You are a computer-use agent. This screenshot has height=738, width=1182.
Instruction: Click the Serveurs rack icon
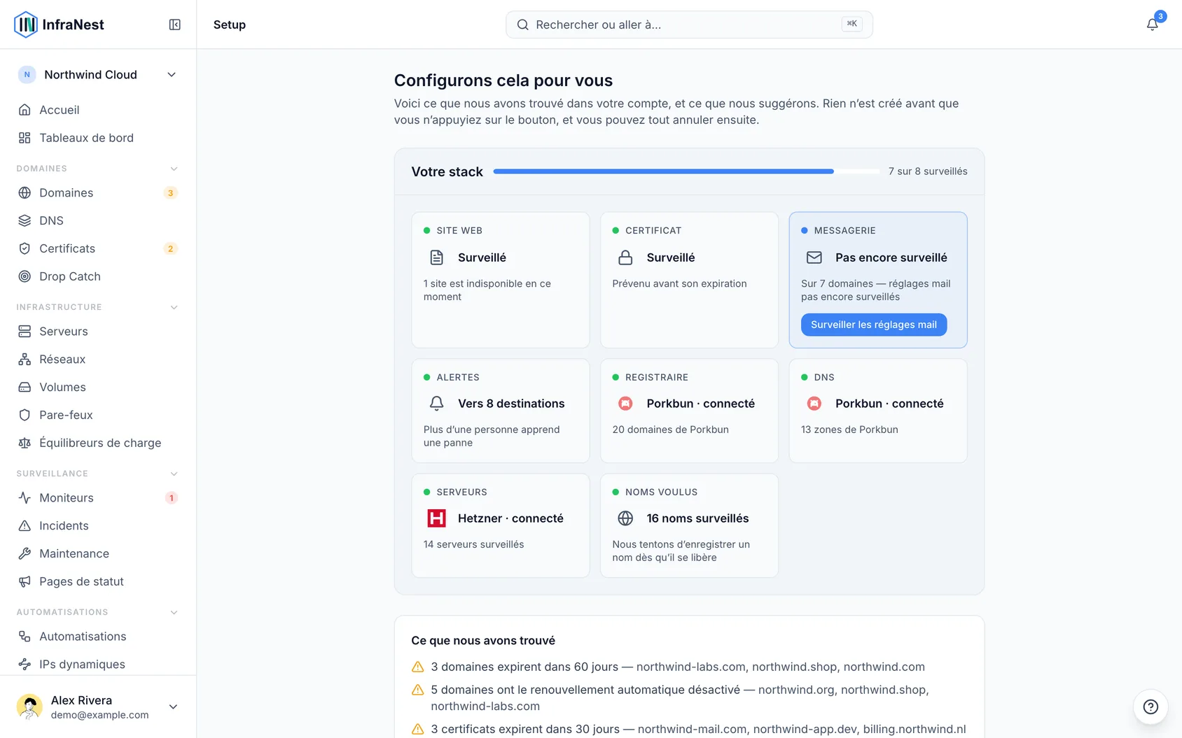click(x=25, y=331)
